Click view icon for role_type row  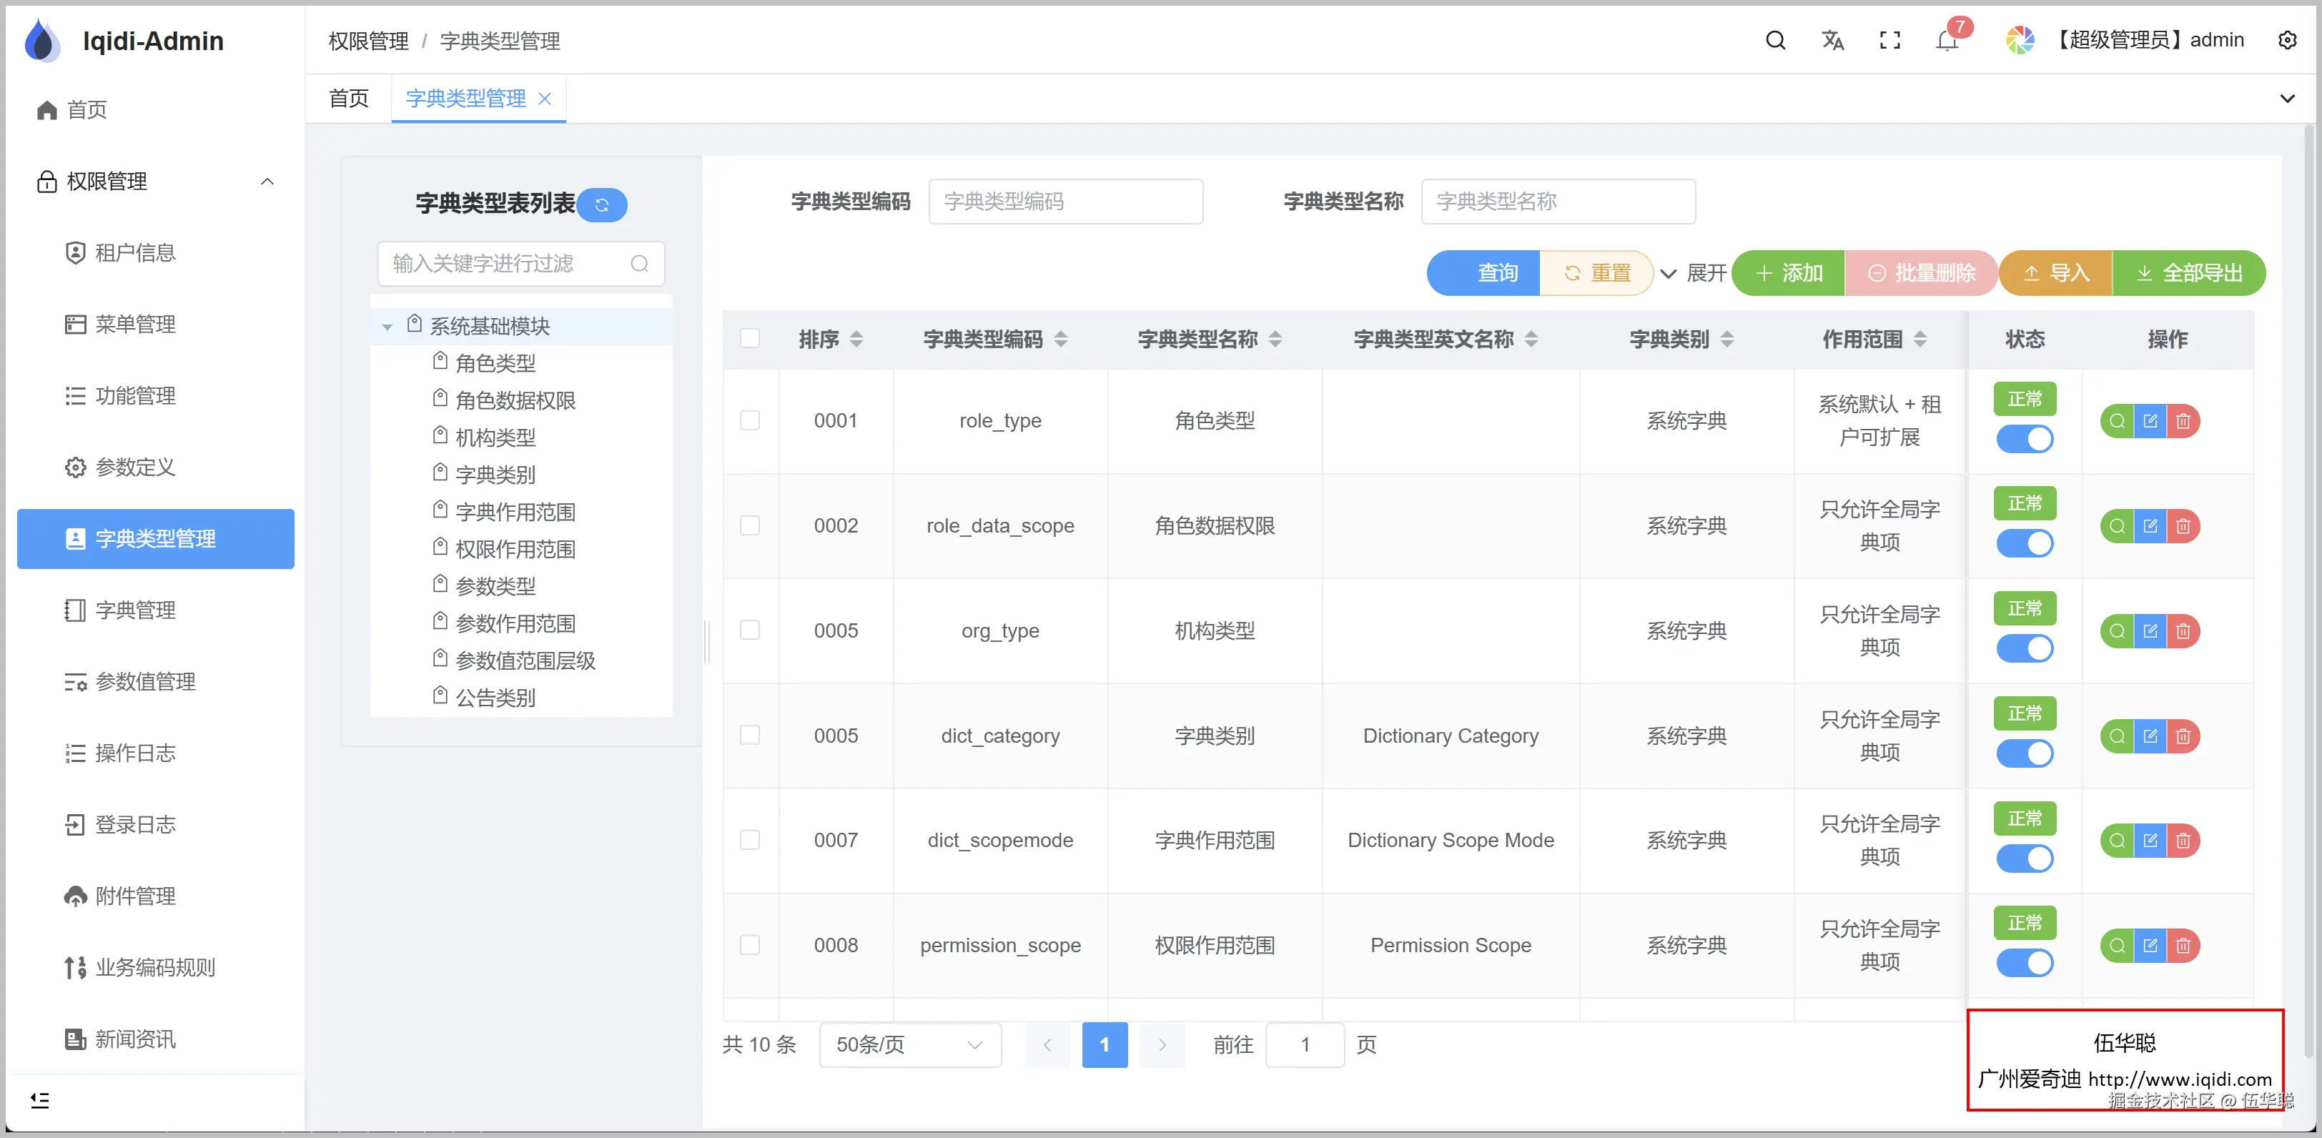[2118, 421]
